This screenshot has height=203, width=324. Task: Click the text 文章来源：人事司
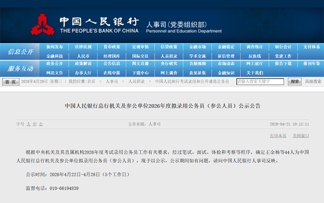144,124
